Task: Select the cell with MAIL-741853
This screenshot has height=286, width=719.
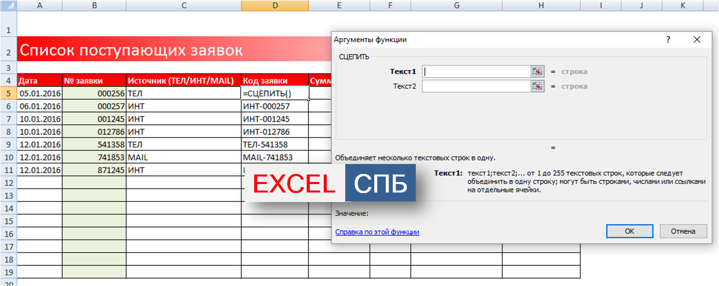Action: pos(275,157)
